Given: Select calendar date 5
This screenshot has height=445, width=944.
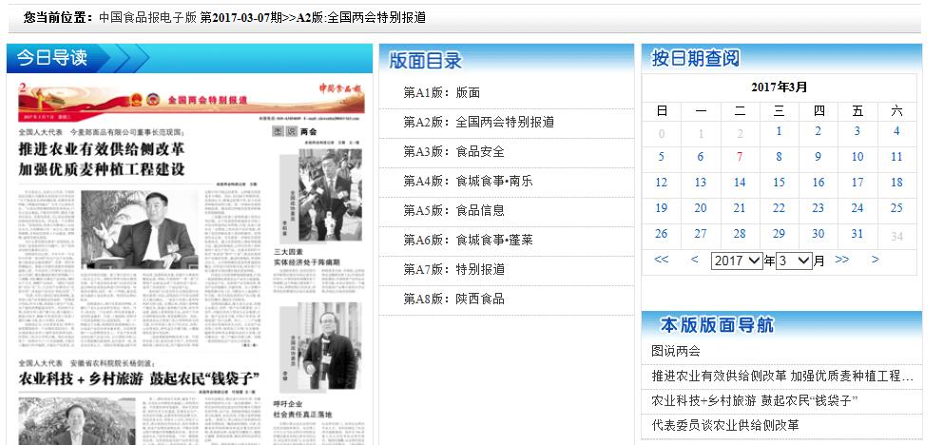Looking at the screenshot, I should 661,157.
